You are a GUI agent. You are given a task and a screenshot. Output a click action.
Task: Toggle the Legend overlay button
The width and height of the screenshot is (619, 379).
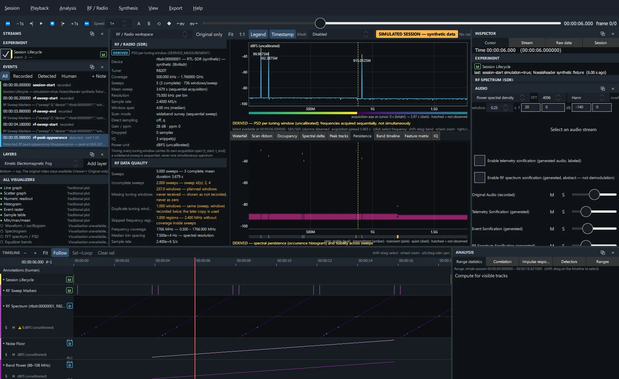(x=258, y=34)
